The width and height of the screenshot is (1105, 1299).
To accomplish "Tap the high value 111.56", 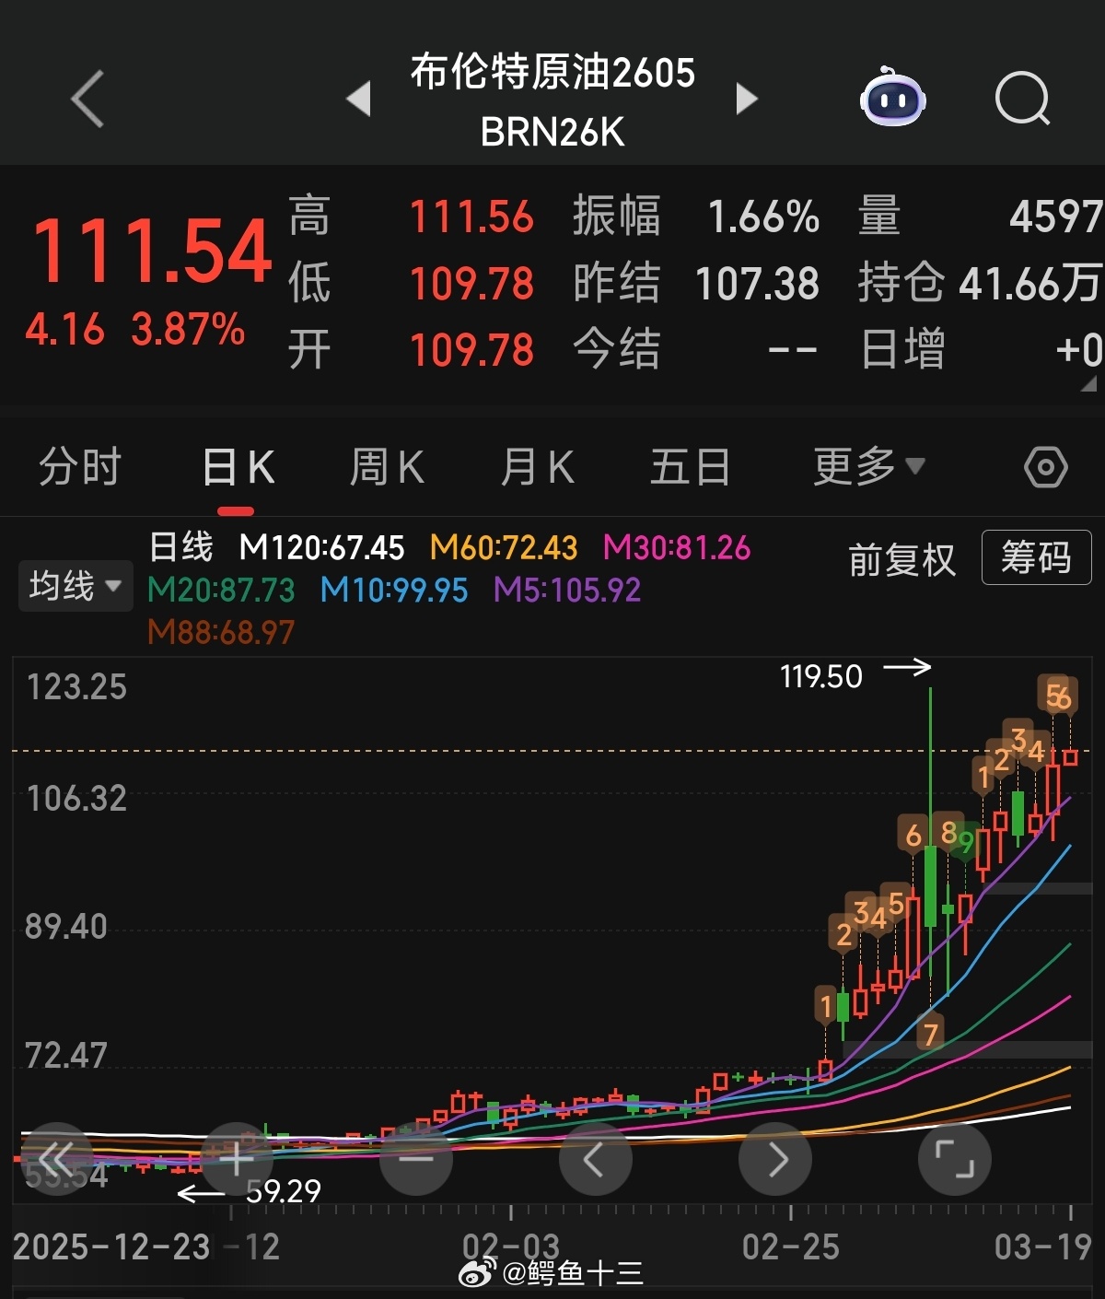I will click(471, 217).
